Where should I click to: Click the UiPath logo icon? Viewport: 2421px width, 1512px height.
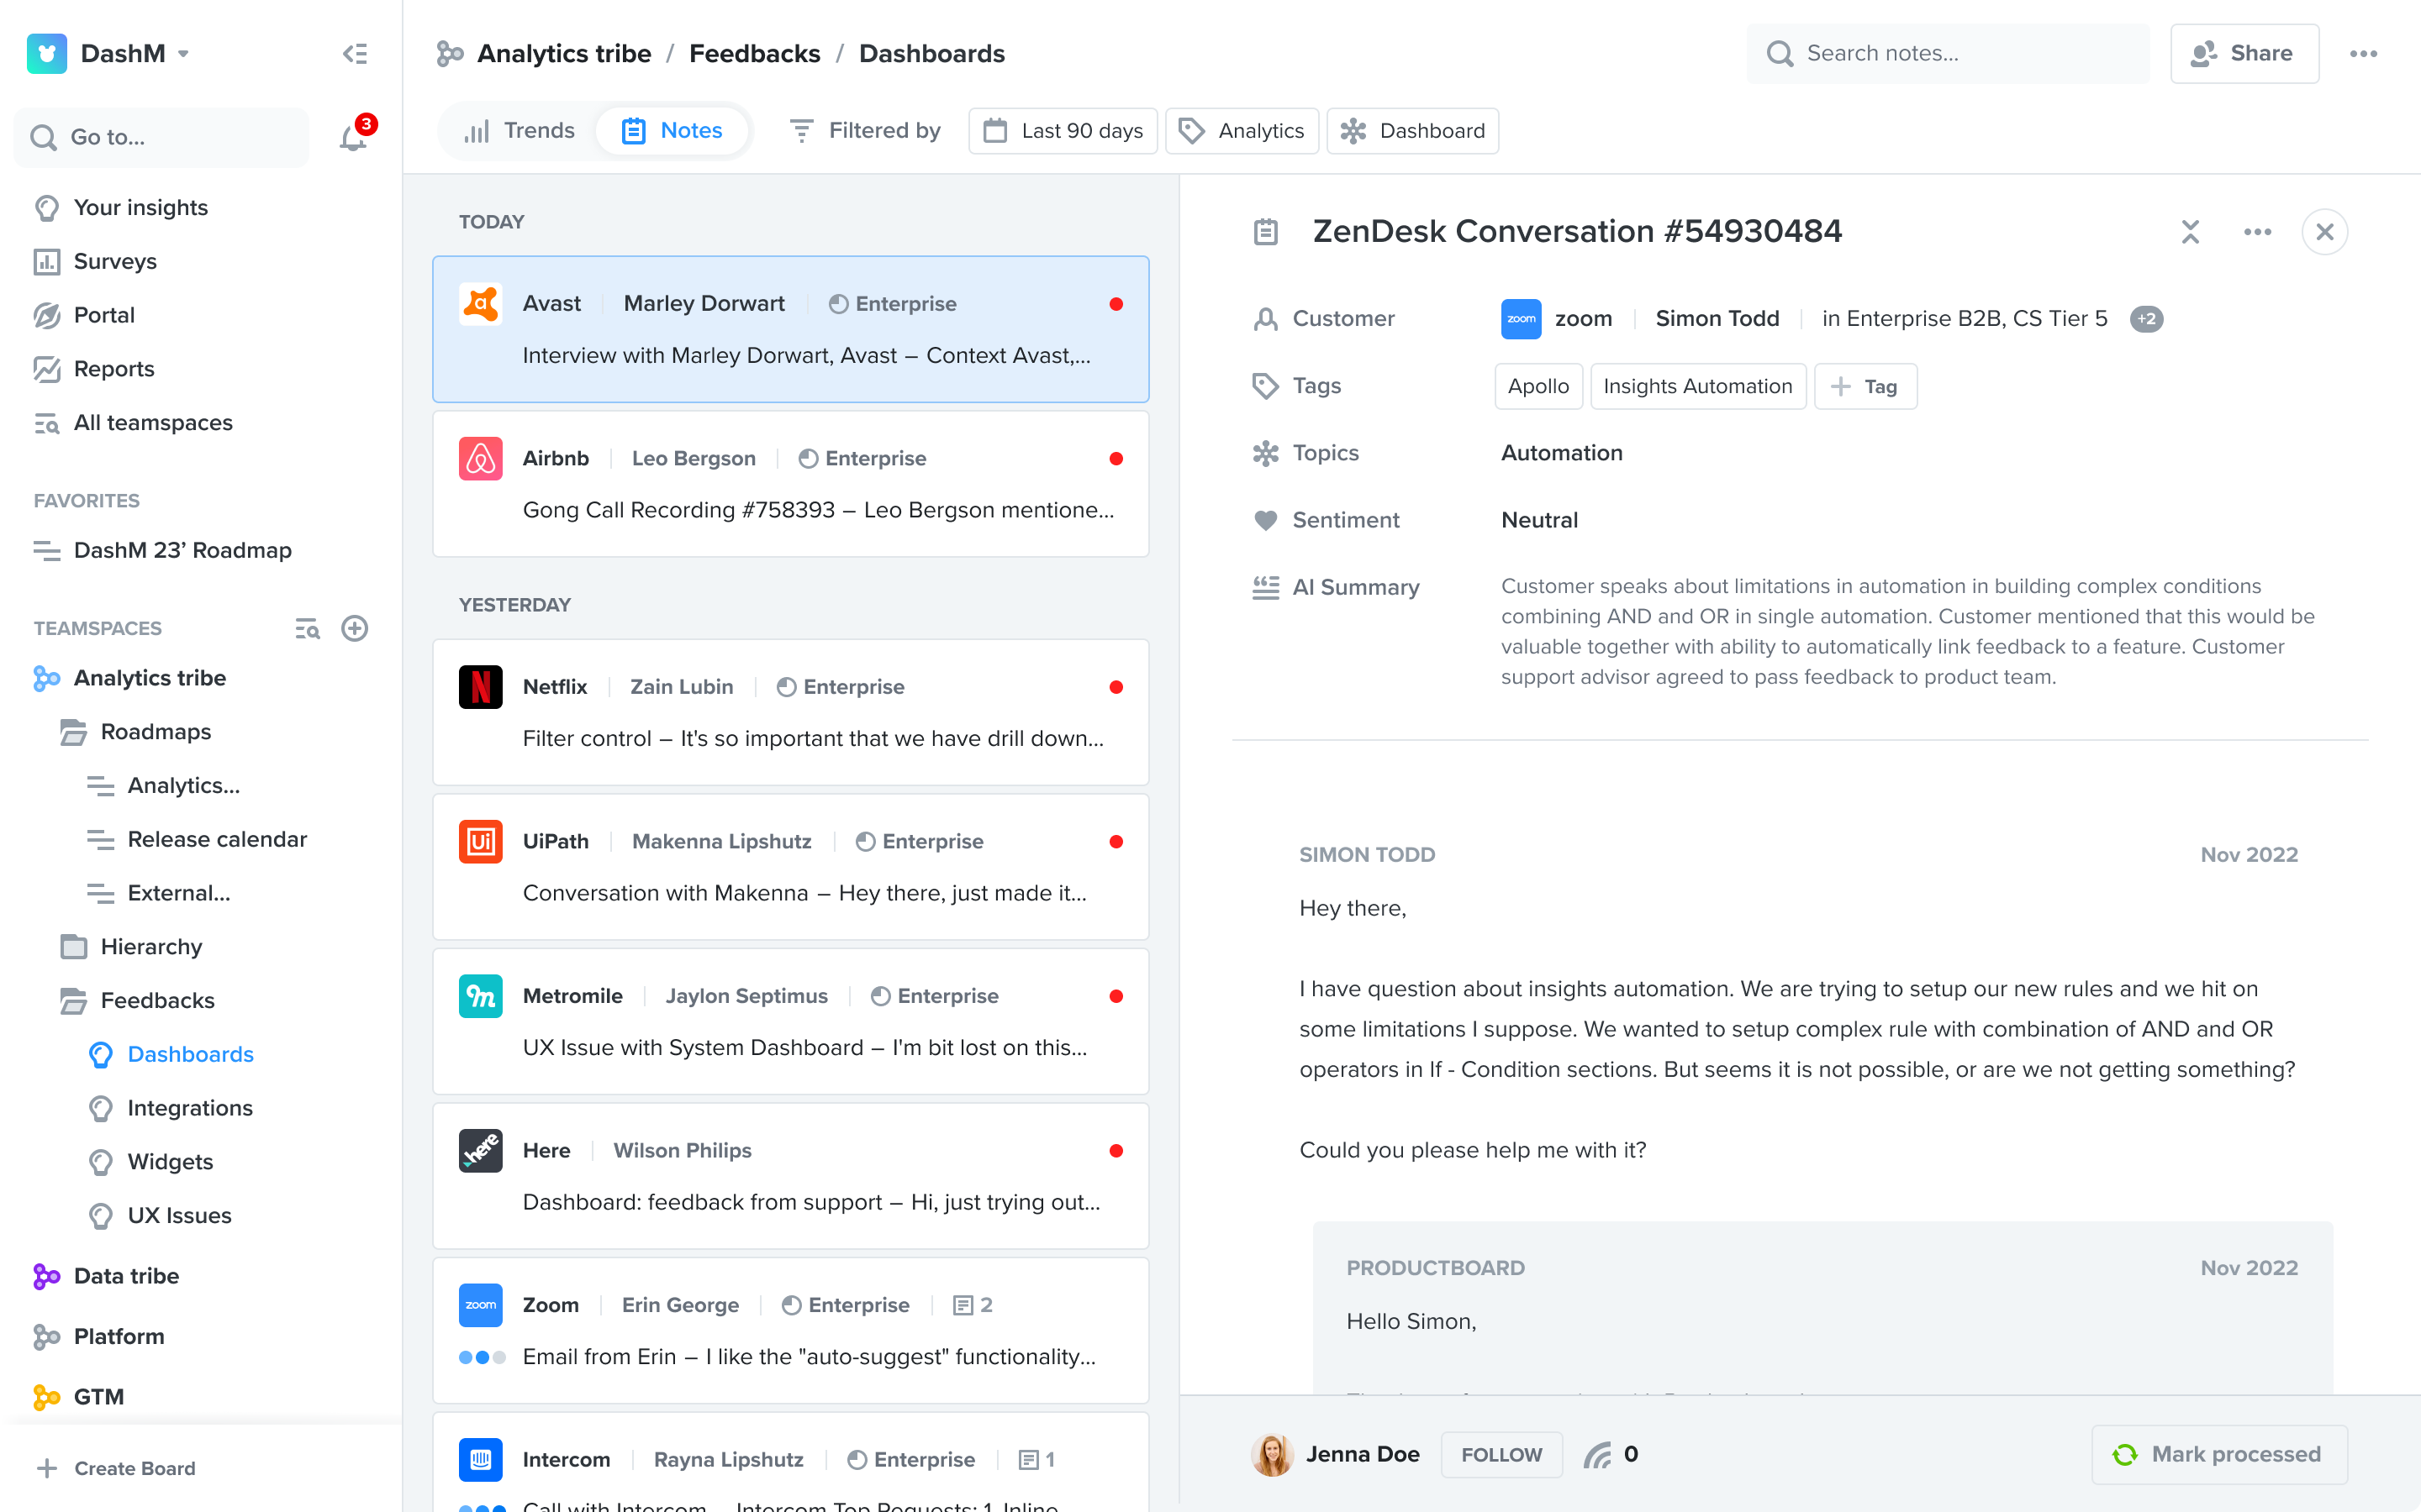tap(480, 842)
